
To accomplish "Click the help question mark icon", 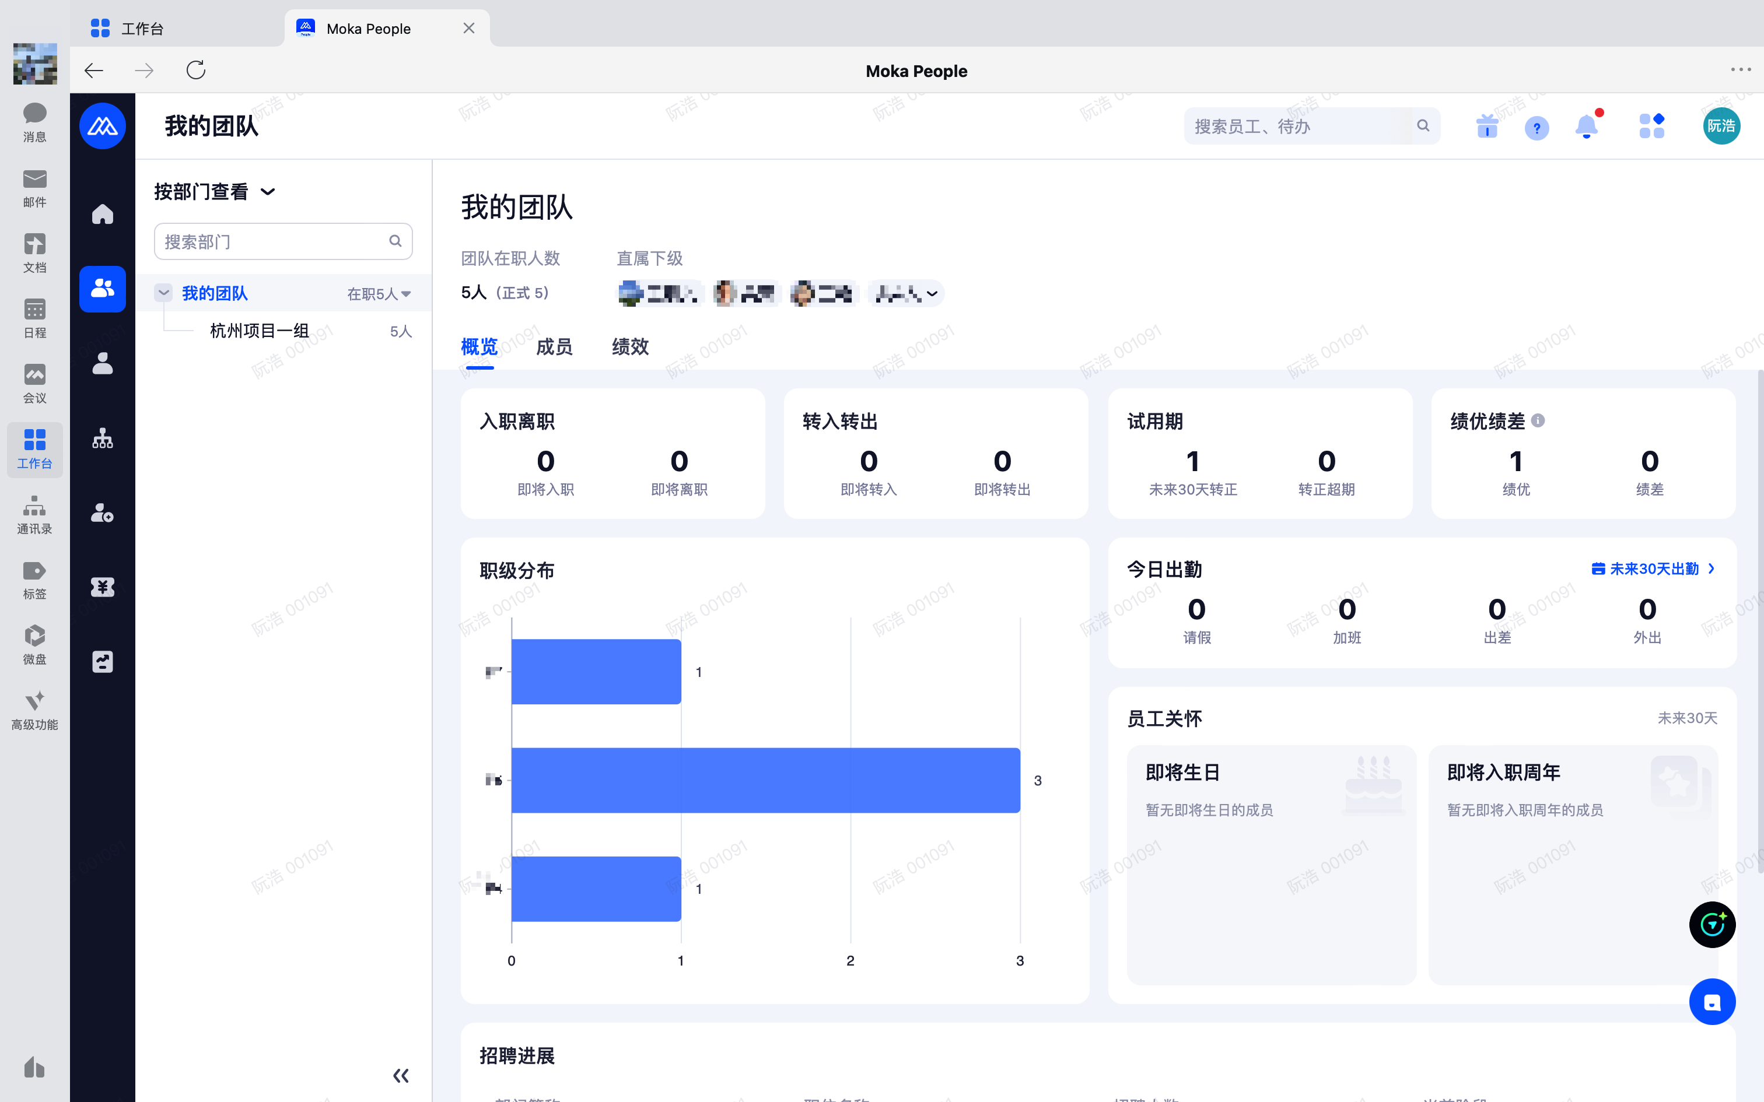I will [1536, 128].
